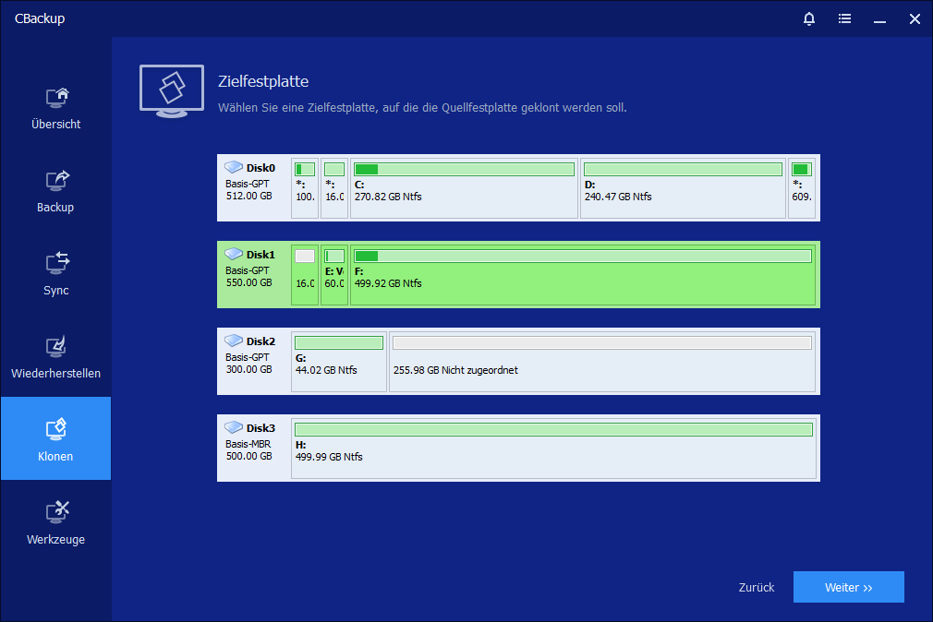The image size is (933, 622).
Task: Open the Wiederherstellen restore section
Action: pos(55,357)
